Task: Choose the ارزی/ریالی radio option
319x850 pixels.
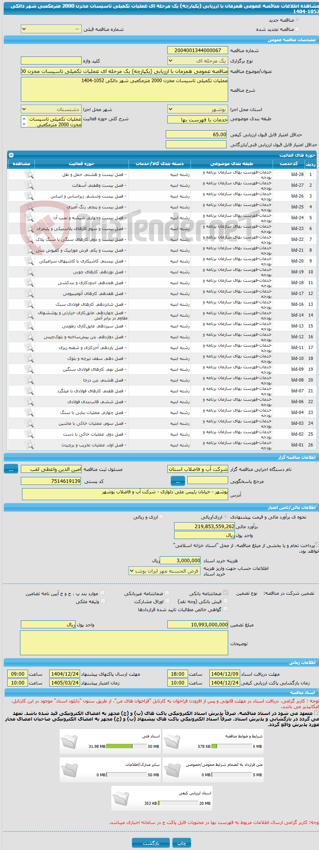Action: (226, 517)
